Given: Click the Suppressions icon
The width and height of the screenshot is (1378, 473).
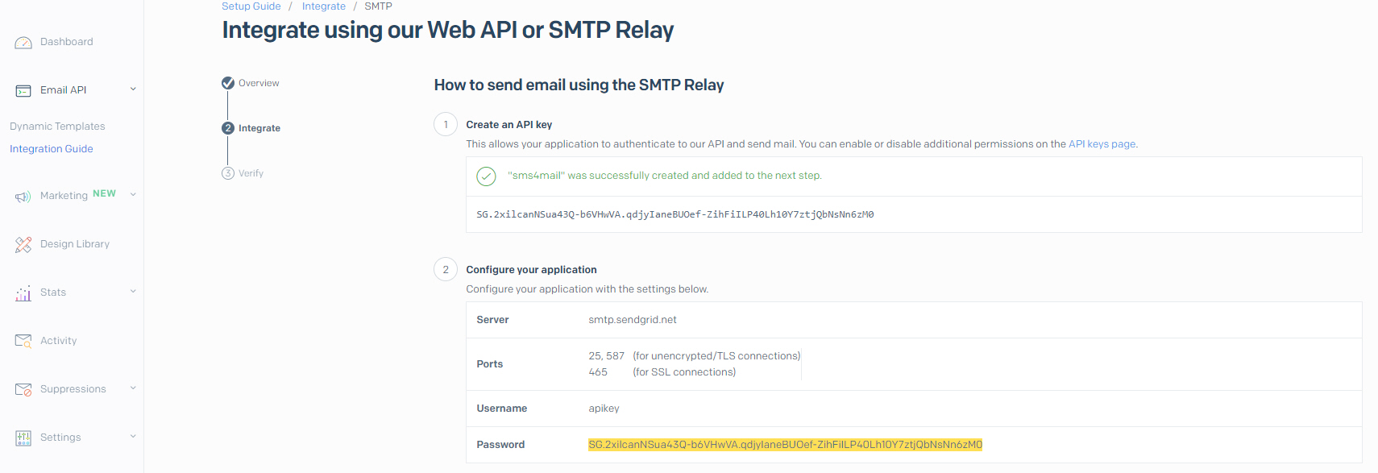Looking at the screenshot, I should 23,390.
